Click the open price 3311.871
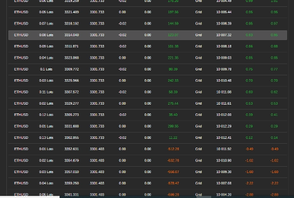294x198 pixels. point(71,46)
